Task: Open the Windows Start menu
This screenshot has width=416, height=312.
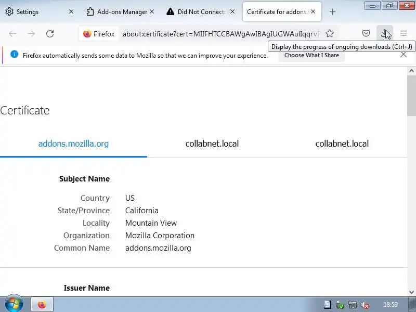Action: (x=14, y=304)
